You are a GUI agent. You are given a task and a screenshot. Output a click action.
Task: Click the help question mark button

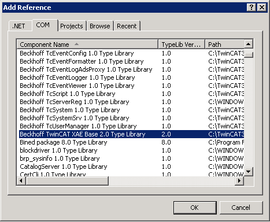tap(251, 8)
